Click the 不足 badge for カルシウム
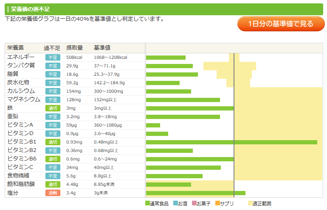The height and width of the screenshot is (210, 327). [53, 91]
